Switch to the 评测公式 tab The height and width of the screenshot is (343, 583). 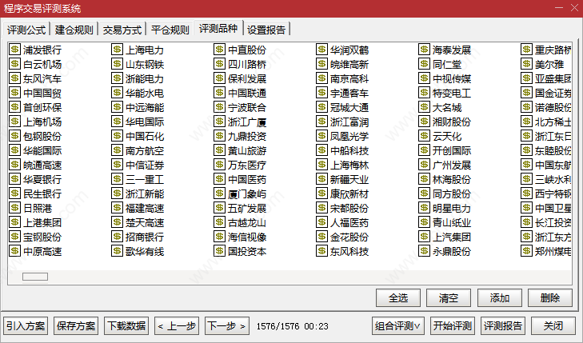(26, 30)
